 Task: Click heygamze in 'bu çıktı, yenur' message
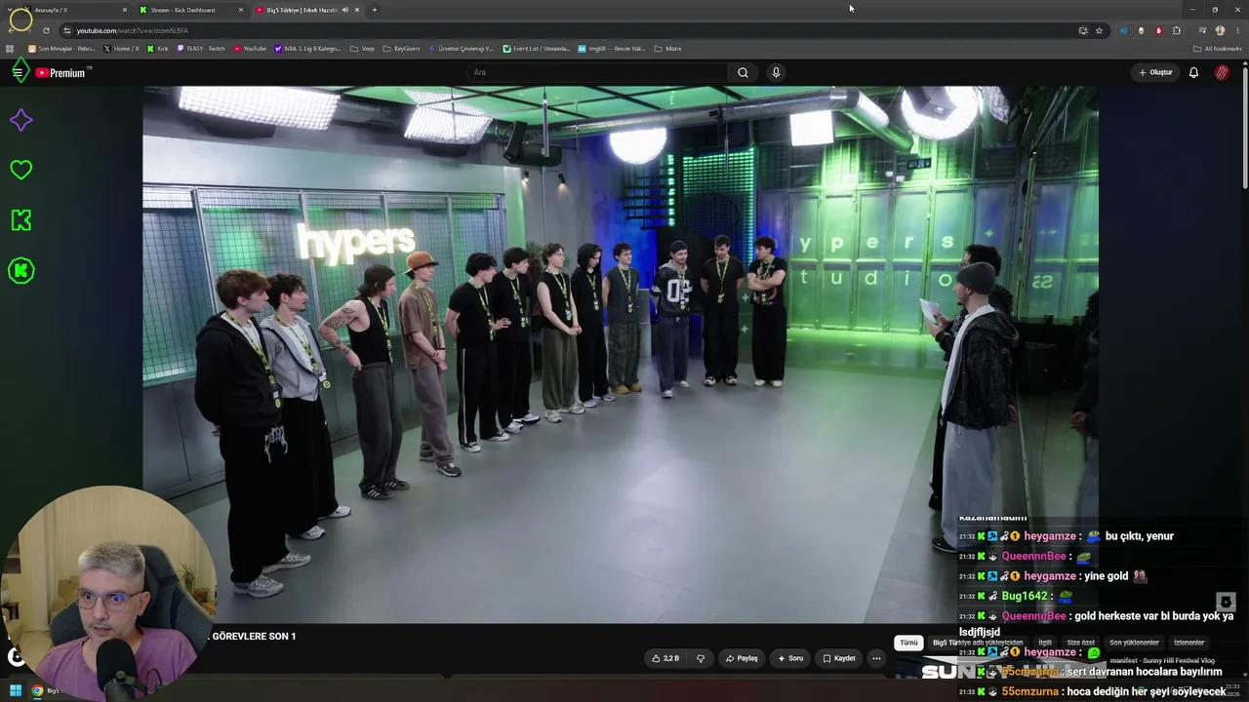click(1050, 536)
